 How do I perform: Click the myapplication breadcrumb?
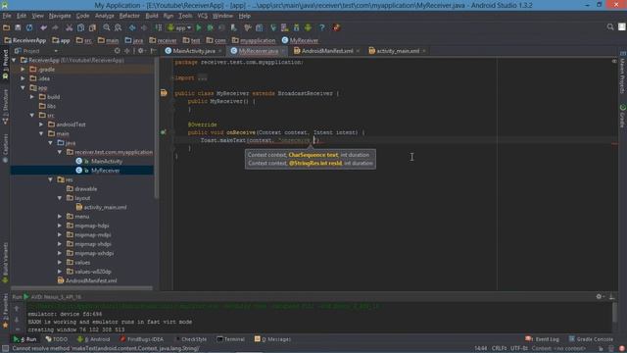(254, 40)
